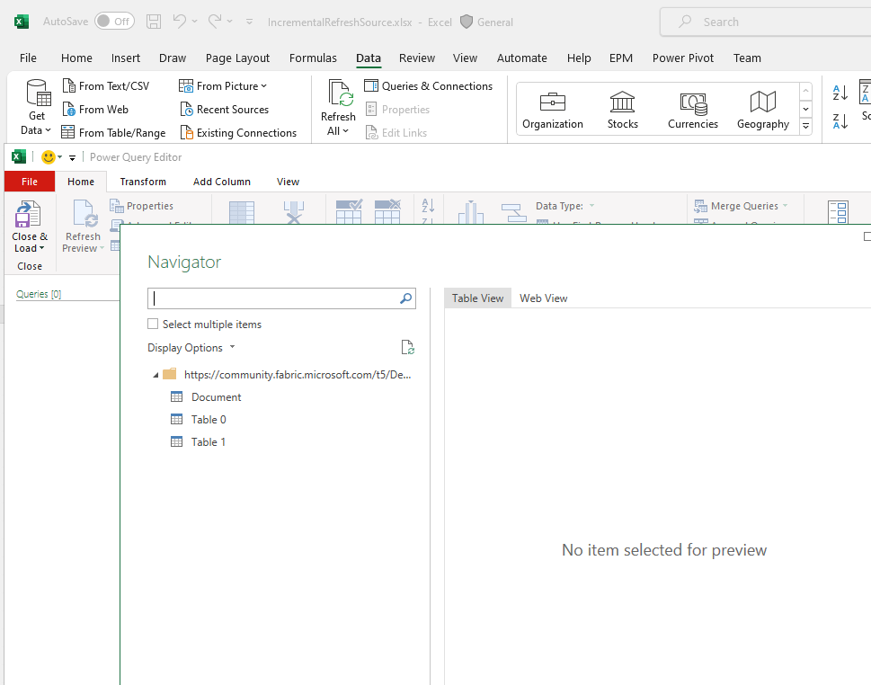The height and width of the screenshot is (685, 871).
Task: Click From Table/Range
Action: pos(113,133)
